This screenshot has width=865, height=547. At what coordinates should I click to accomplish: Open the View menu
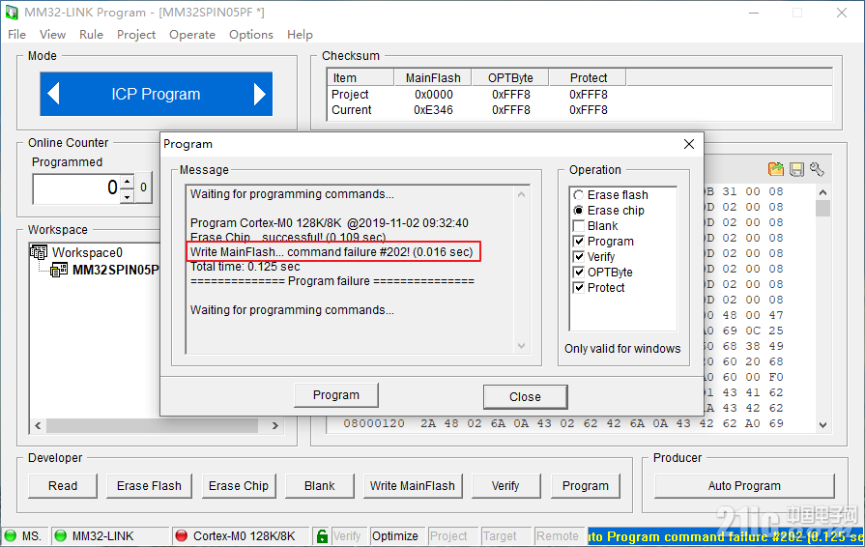pos(52,35)
